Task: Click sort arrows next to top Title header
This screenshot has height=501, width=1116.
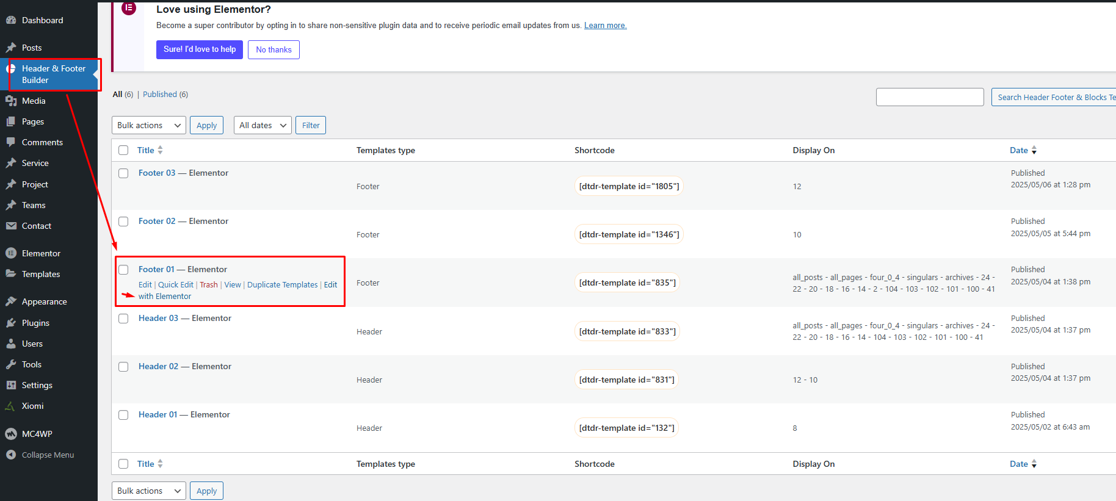Action: [x=160, y=150]
